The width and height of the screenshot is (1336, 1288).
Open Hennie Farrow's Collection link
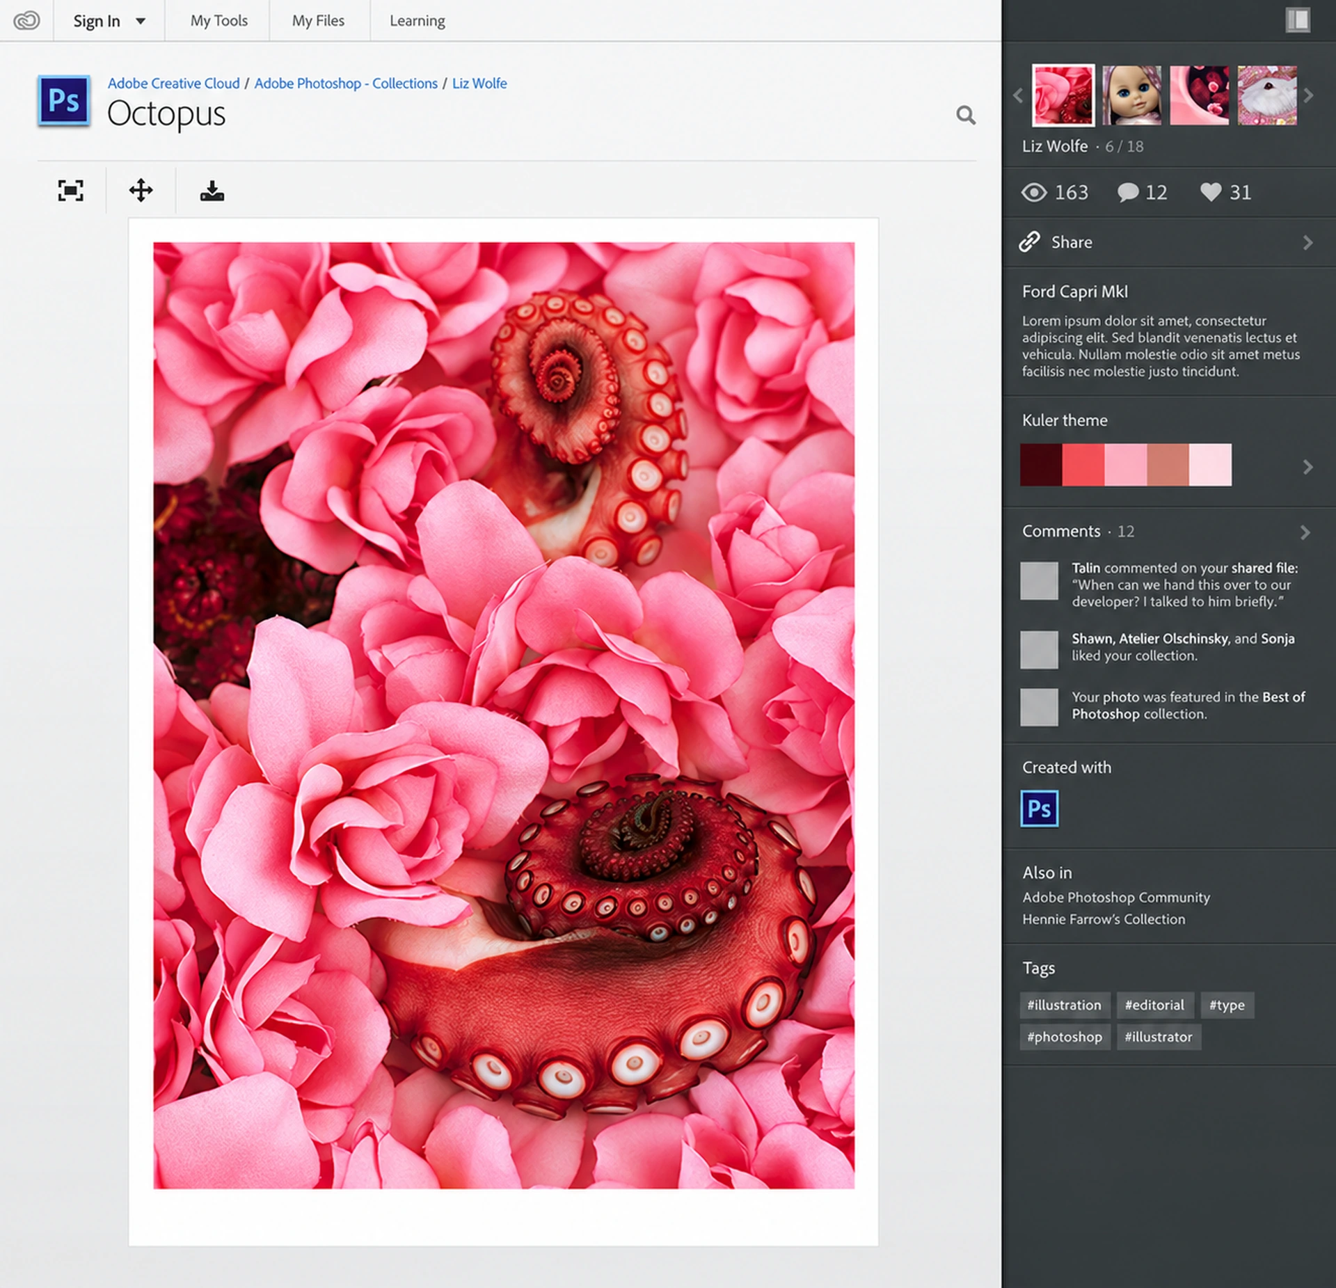click(1104, 919)
